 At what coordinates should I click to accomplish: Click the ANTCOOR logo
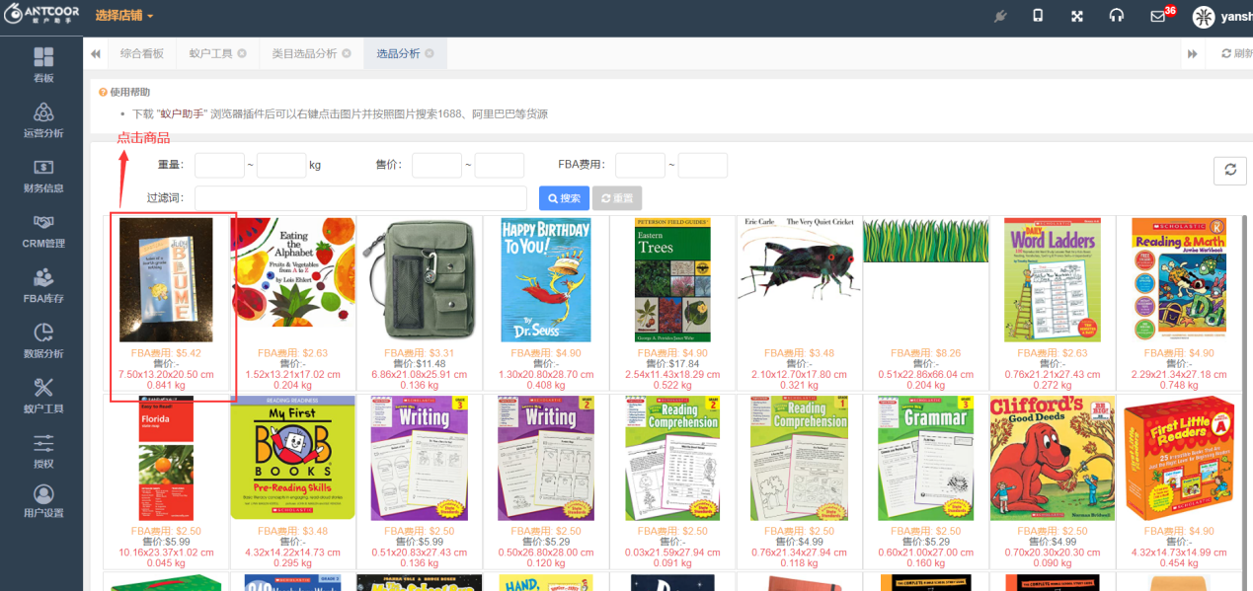coord(40,15)
